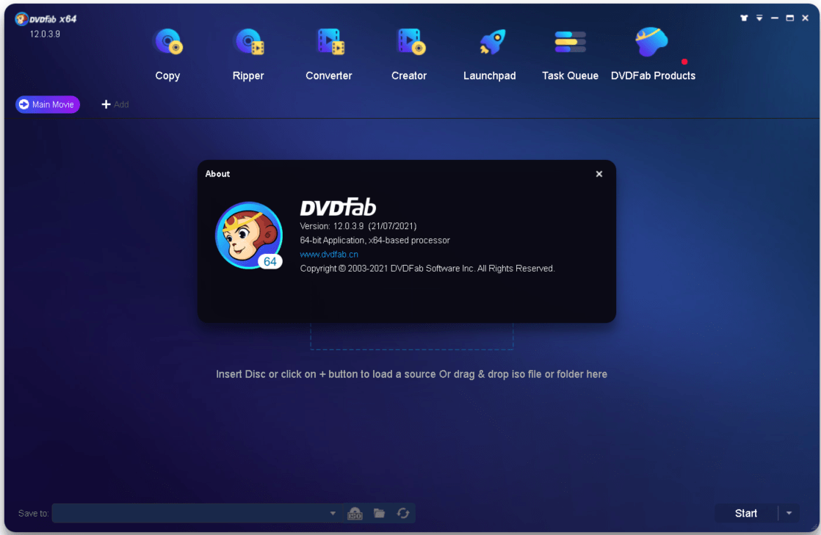Open the skin shirt icon in title bar
Screen dimensions: 821x535
(744, 18)
